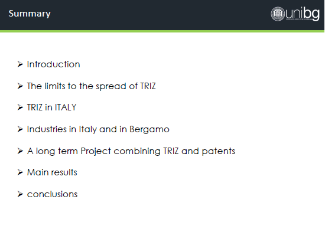The height and width of the screenshot is (245, 325).
Task: Select the Main results item text
Action: coord(52,172)
